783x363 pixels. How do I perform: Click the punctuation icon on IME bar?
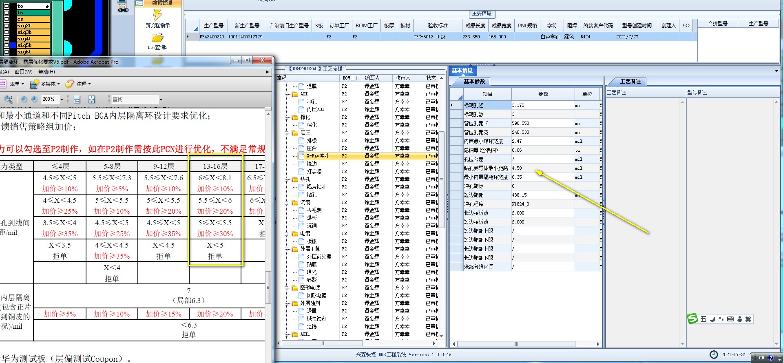[721, 319]
